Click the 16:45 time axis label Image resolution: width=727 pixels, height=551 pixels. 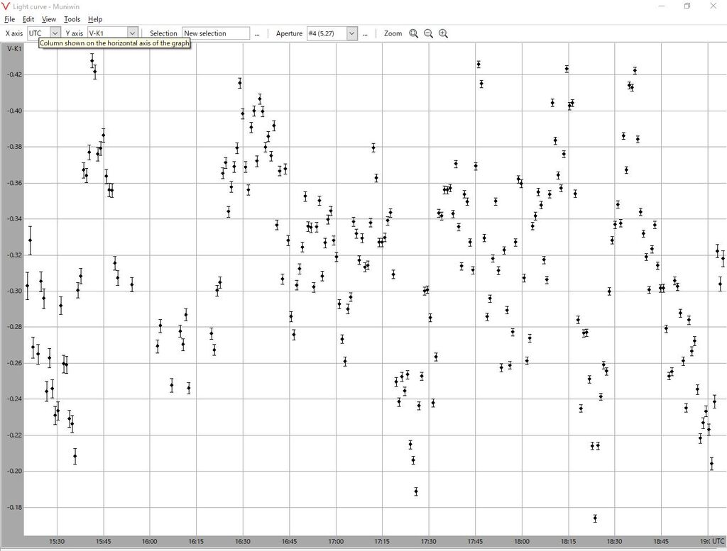pyautogui.click(x=289, y=541)
